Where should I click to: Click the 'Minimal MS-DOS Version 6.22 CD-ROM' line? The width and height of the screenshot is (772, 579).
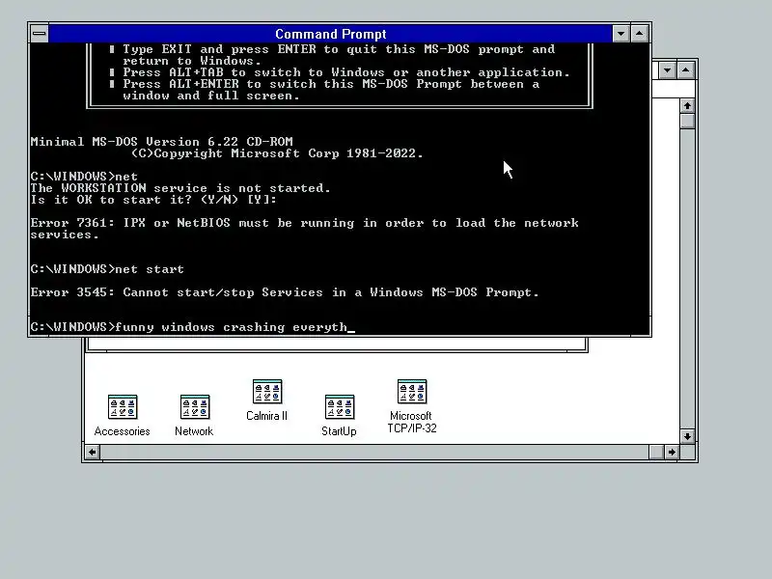(x=161, y=142)
